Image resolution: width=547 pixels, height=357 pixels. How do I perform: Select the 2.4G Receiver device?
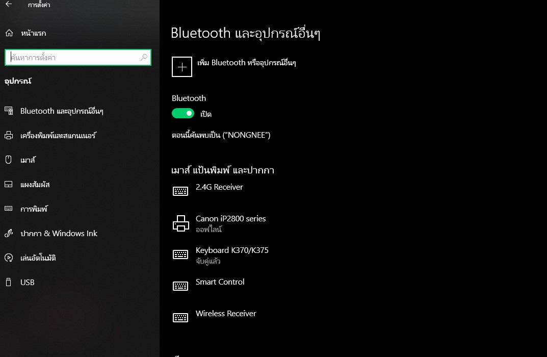[219, 187]
